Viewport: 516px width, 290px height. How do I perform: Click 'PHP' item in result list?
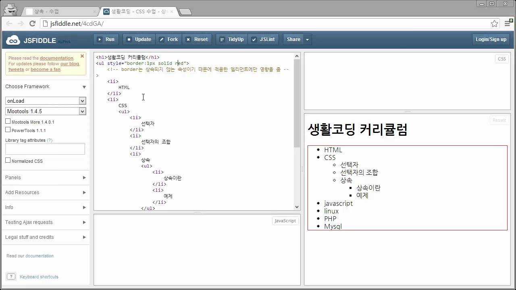coord(330,219)
